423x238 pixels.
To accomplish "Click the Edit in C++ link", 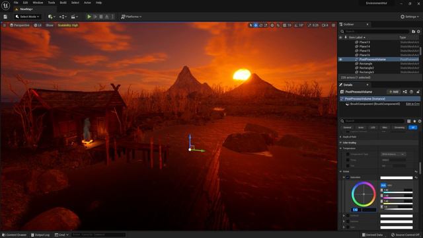I will tap(412, 104).
